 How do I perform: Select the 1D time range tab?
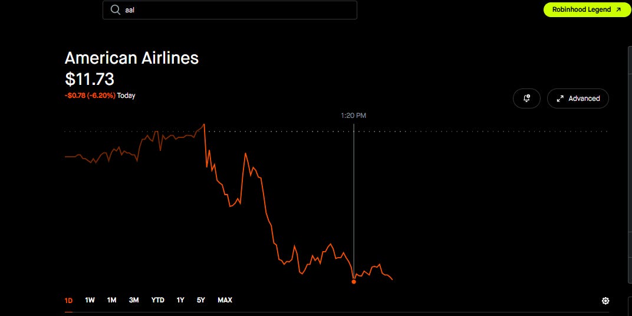pyautogui.click(x=68, y=300)
